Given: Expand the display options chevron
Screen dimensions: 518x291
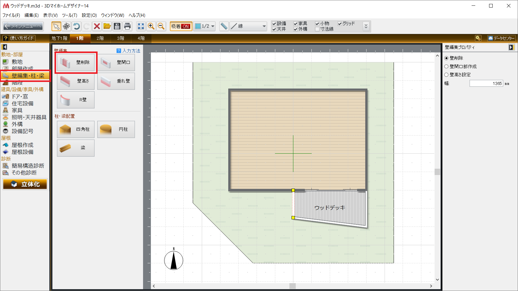Looking at the screenshot, I should point(366,26).
